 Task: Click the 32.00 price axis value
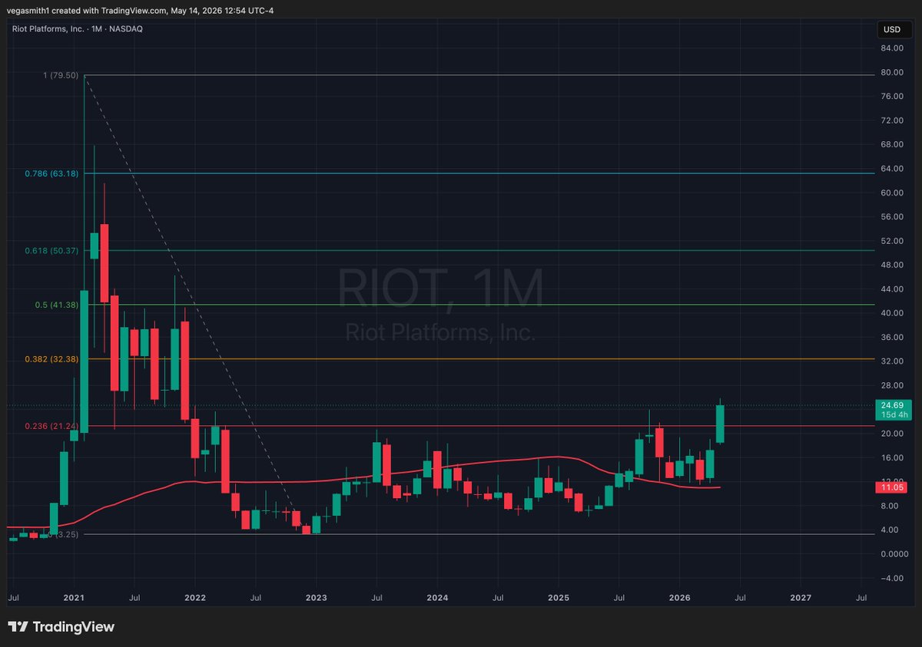click(x=892, y=361)
